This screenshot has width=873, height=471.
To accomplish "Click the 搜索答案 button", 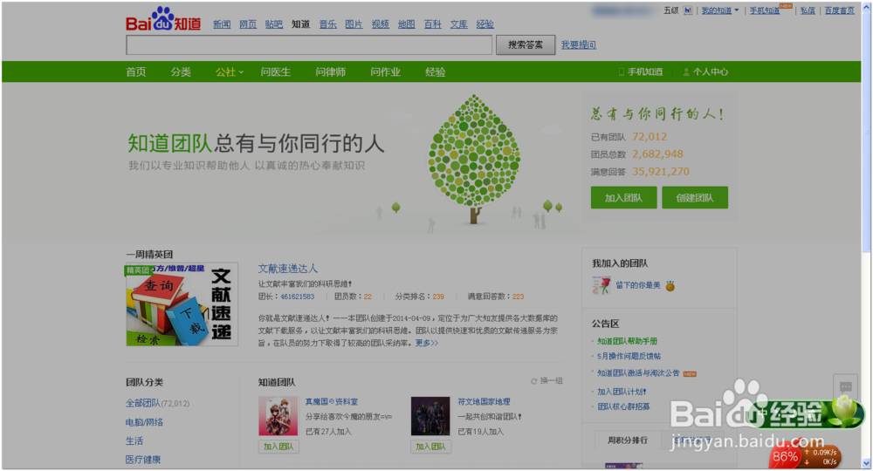I will 525,45.
